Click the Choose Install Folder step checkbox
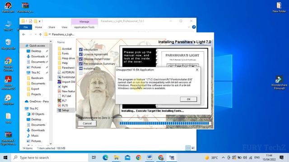 [81, 59]
